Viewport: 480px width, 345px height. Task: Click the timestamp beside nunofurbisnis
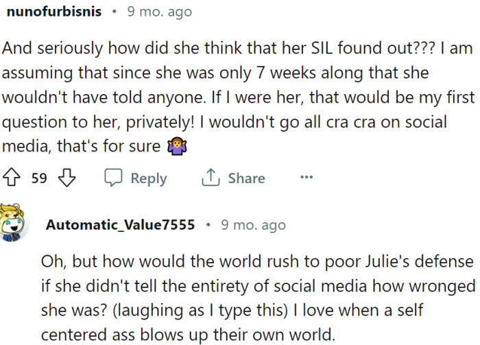(x=160, y=12)
